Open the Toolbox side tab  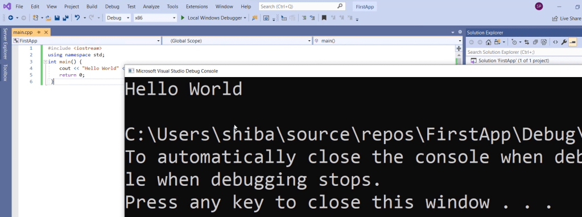tap(6, 73)
